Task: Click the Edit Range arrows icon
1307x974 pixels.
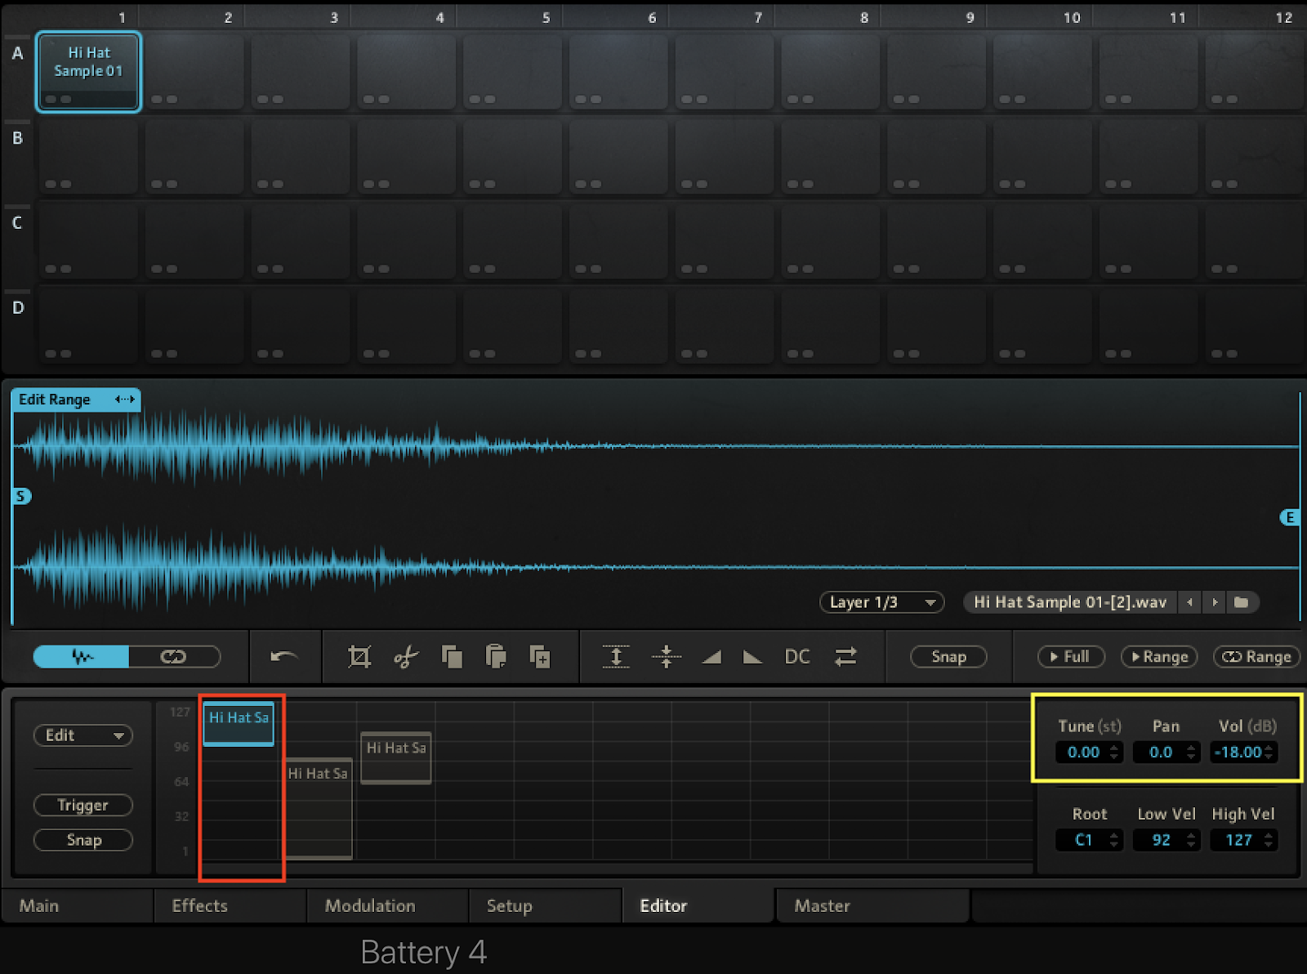Action: click(x=124, y=400)
